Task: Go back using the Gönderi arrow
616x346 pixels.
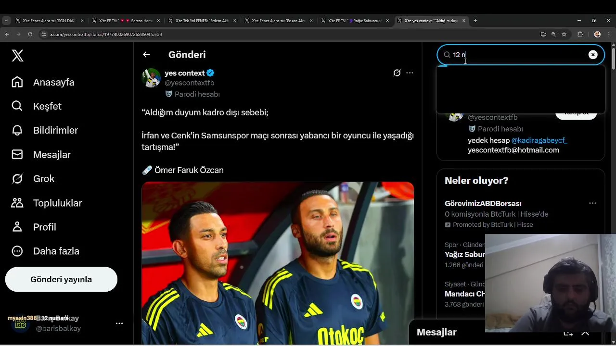Action: (x=146, y=55)
